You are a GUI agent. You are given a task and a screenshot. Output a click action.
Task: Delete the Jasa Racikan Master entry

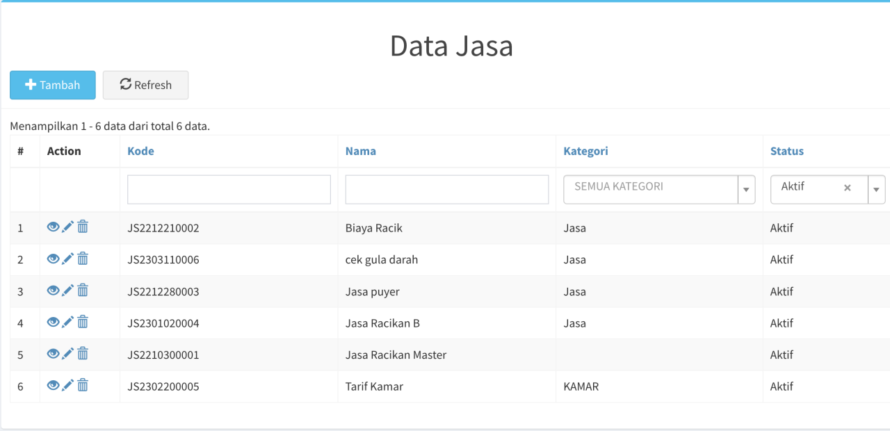click(83, 353)
